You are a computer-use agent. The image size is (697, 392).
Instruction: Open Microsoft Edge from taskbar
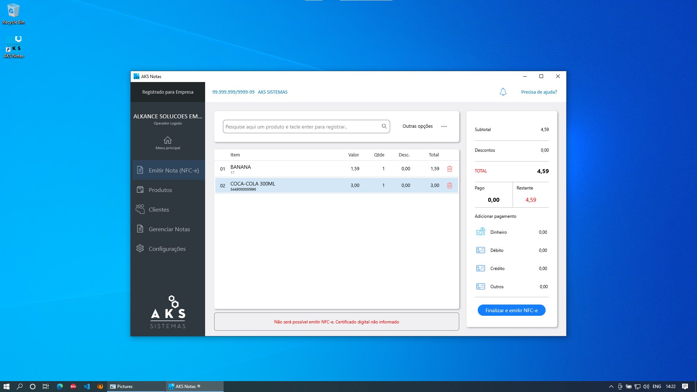pos(60,387)
